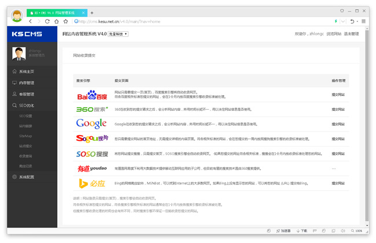This screenshot has height=243, width=376.
Task: Open the browser home page icon
Action: 56,21
